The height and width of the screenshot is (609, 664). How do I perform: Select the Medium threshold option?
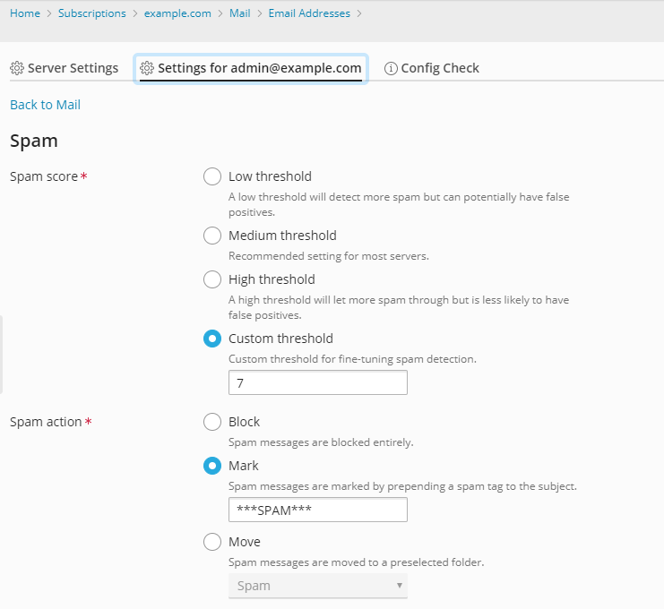[x=212, y=236]
